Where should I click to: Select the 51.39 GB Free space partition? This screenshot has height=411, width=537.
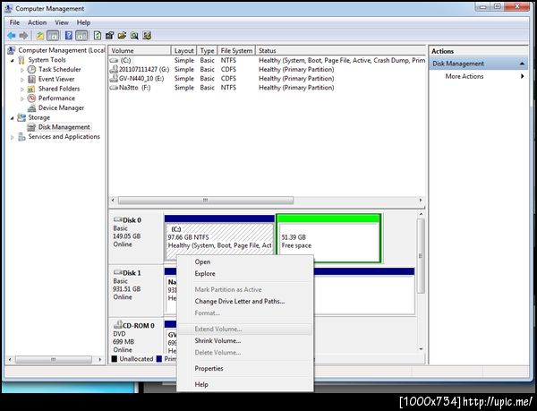[328, 238]
